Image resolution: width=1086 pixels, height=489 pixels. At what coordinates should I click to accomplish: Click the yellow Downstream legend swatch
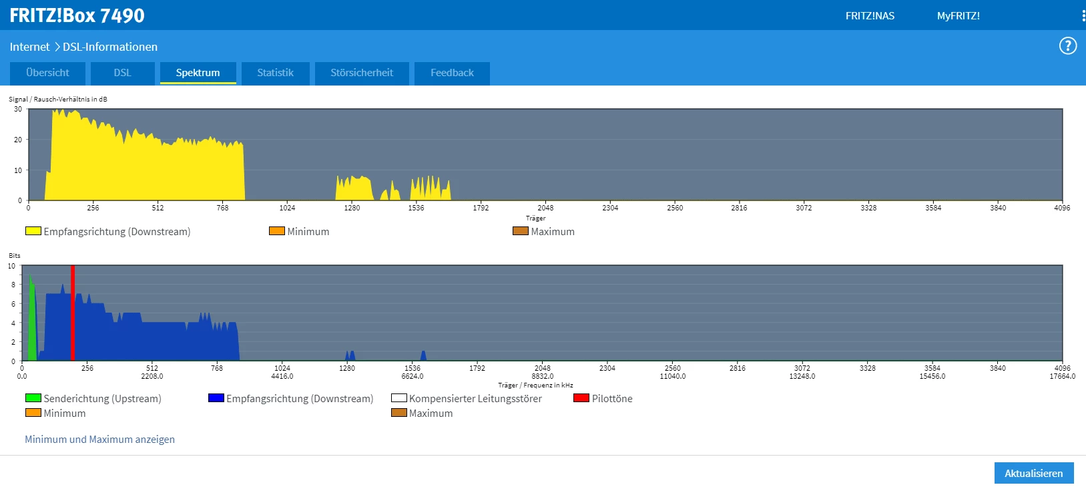[33, 231]
